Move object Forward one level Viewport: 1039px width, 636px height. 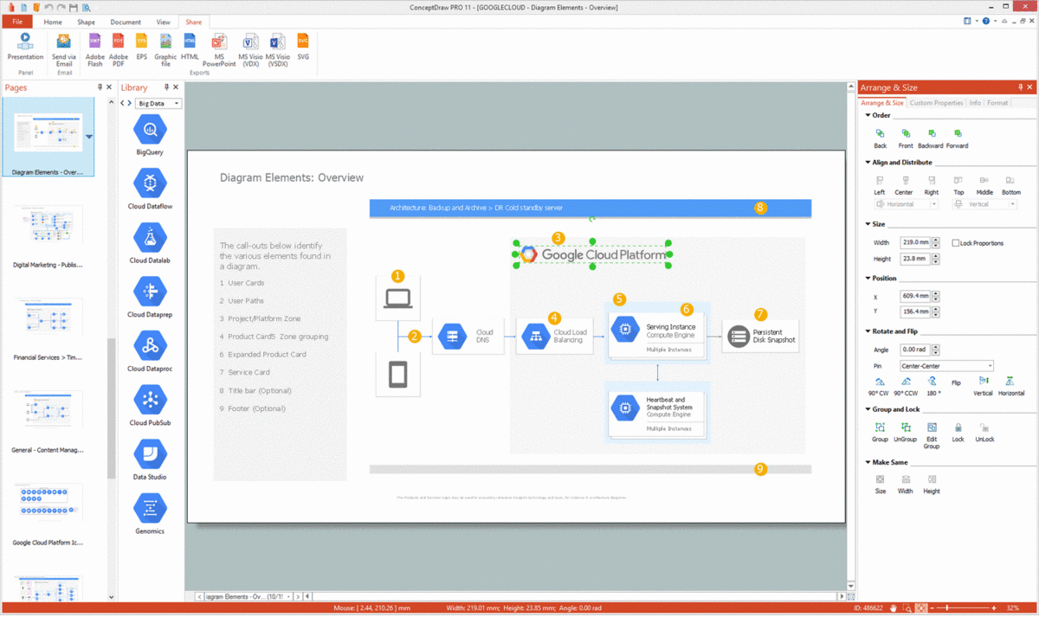click(x=958, y=138)
